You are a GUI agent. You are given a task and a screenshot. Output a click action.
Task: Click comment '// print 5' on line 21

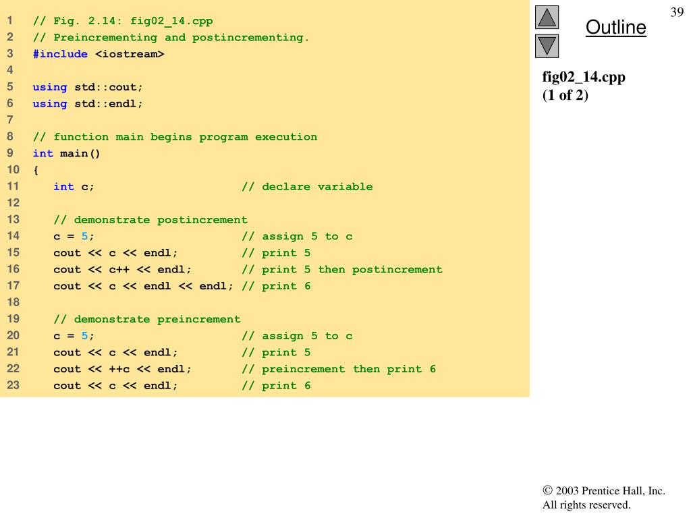click(276, 353)
